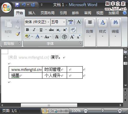Open the Office button menu
The image size is (128, 114).
(x=6, y=8)
